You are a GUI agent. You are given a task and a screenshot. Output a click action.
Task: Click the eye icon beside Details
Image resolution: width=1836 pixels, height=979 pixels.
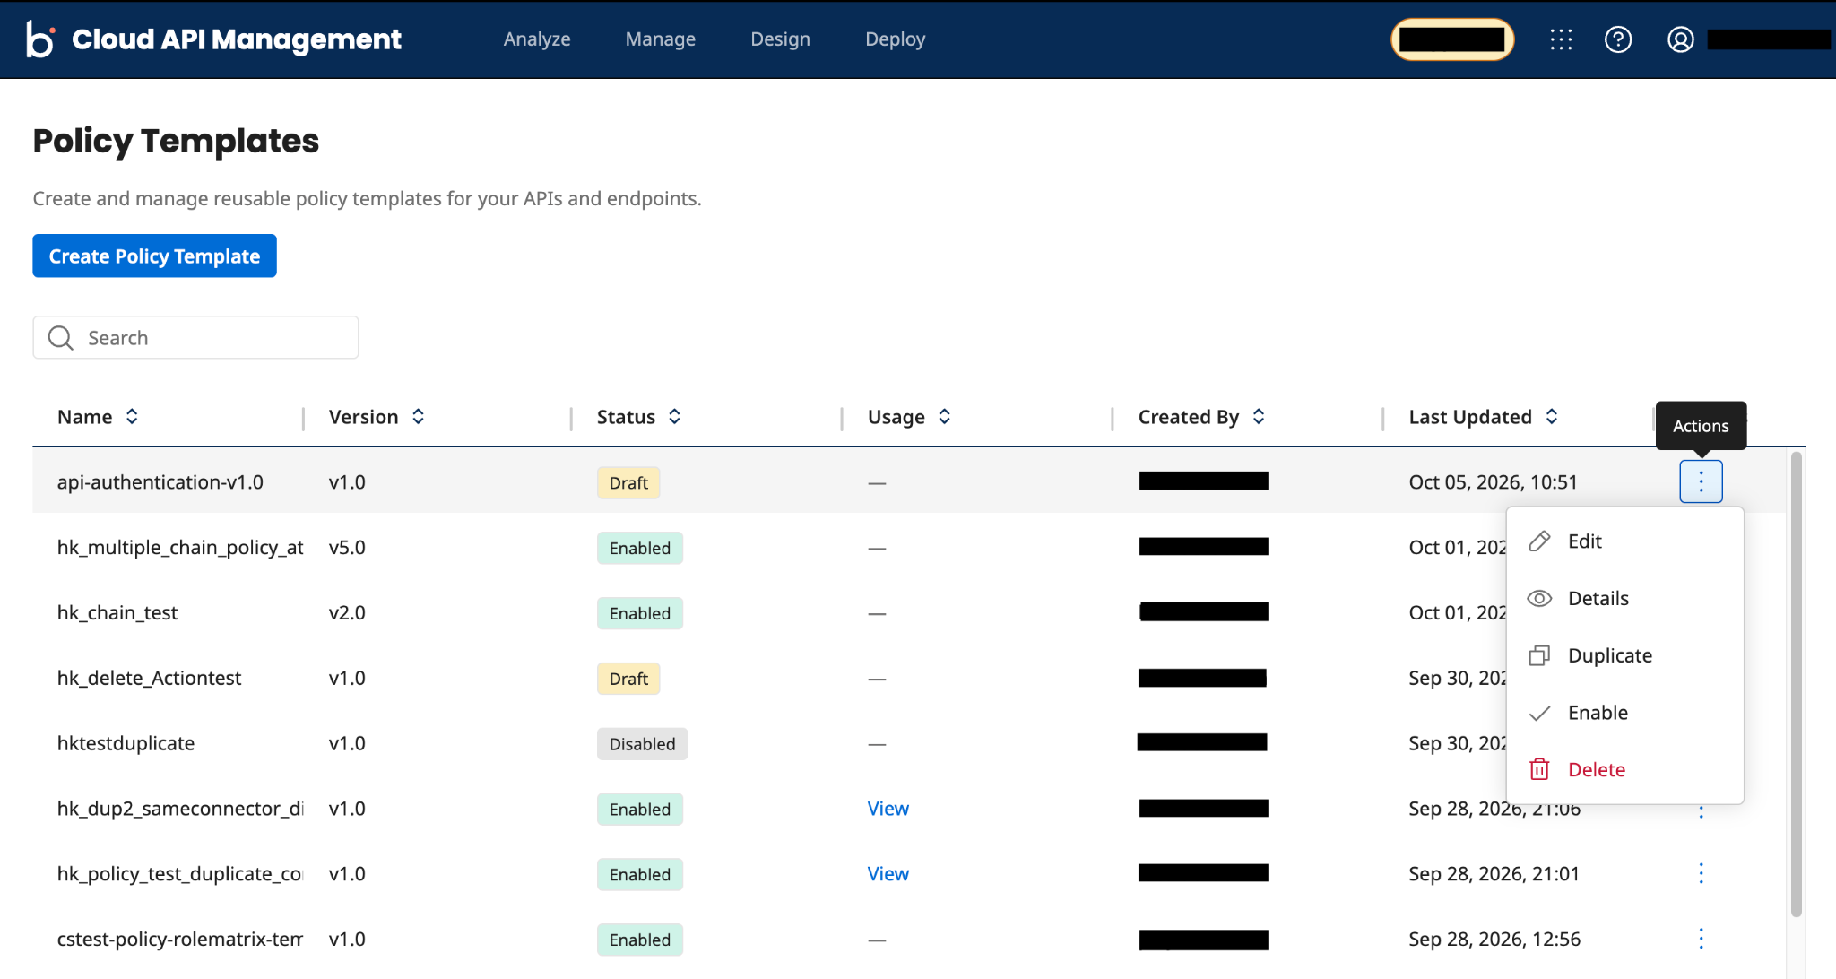[x=1539, y=599]
